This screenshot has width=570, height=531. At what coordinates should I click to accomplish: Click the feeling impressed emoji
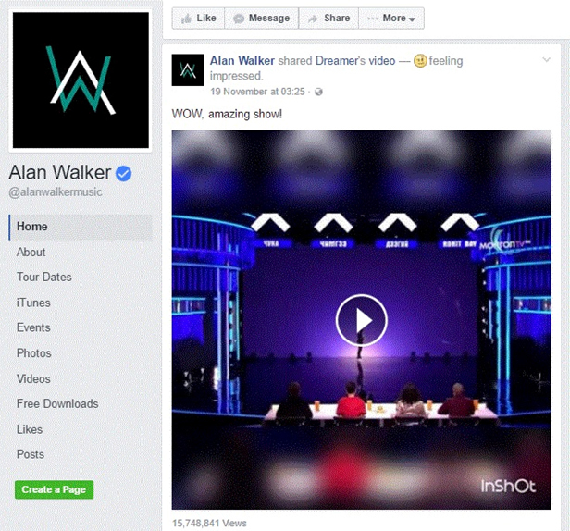(420, 61)
